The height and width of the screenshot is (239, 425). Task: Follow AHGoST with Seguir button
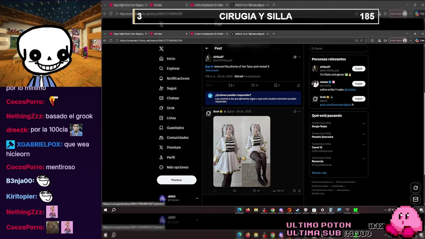tap(359, 69)
